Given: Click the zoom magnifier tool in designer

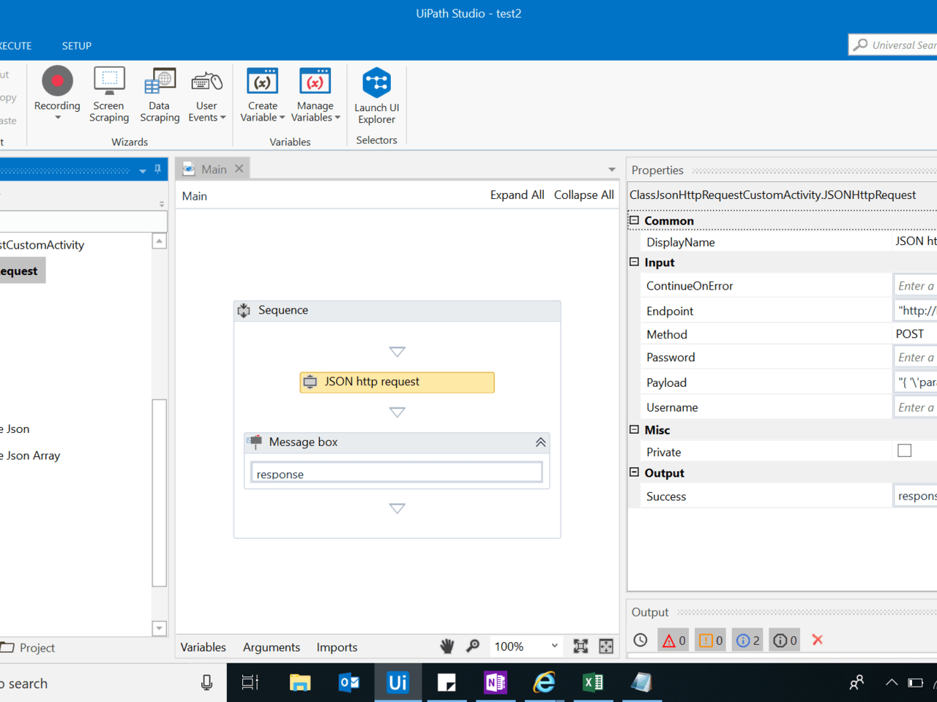Looking at the screenshot, I should [473, 646].
